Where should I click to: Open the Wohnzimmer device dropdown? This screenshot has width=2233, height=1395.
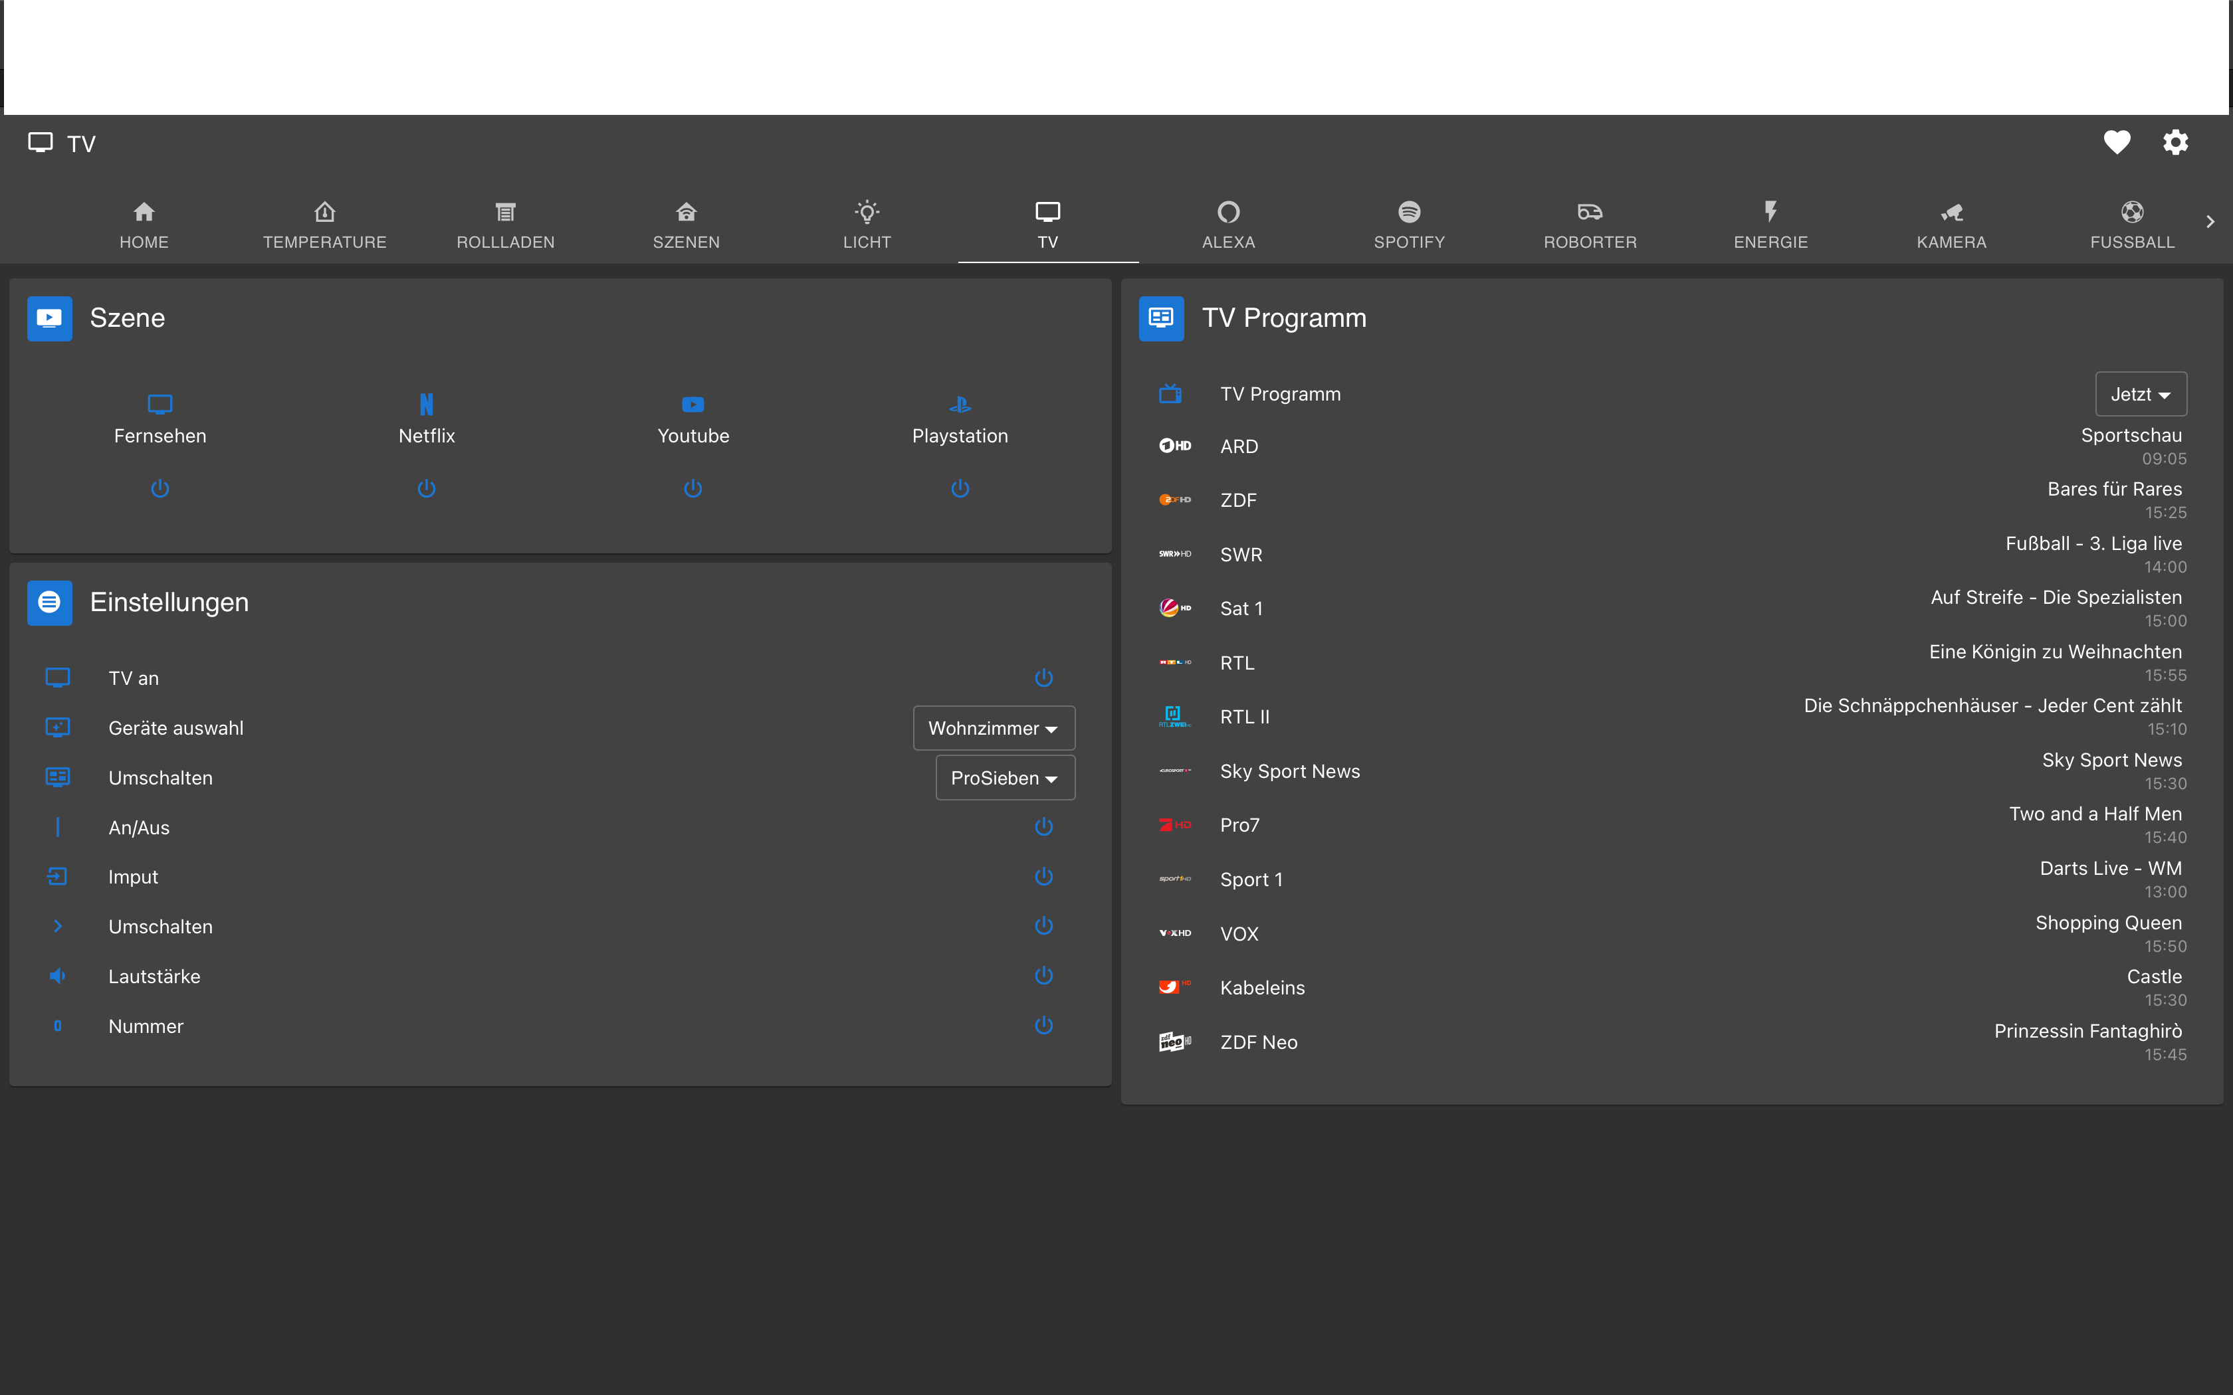[x=993, y=728]
